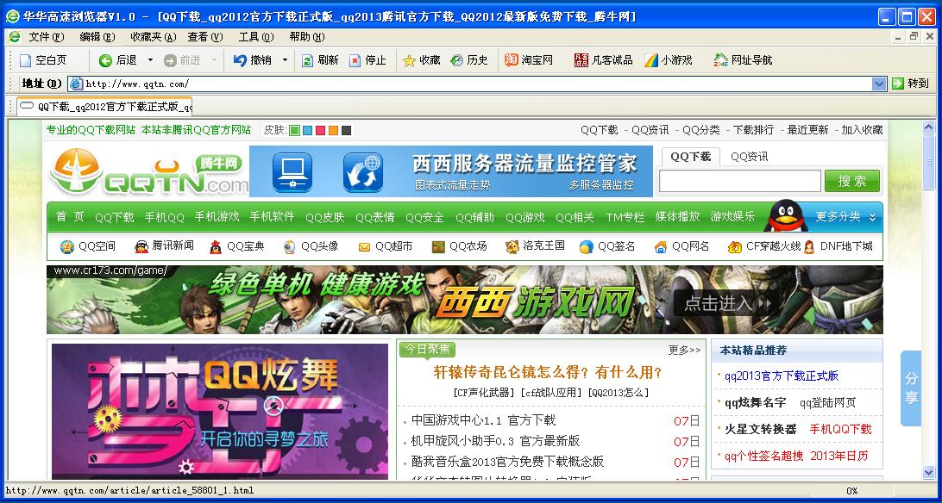The height and width of the screenshot is (503, 942).
Task: Open the 工具 menu
Action: pos(256,36)
